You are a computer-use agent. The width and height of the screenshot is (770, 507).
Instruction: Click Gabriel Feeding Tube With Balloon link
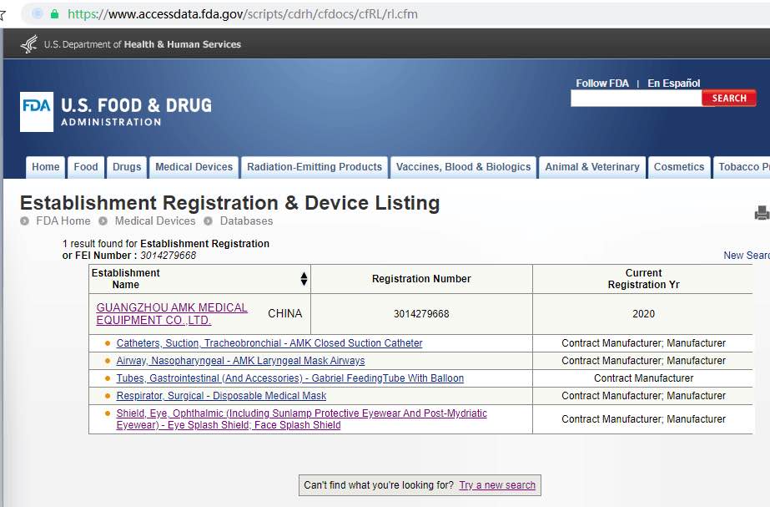[289, 378]
